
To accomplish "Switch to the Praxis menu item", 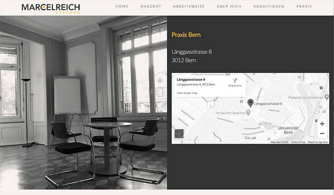I will [304, 7].
